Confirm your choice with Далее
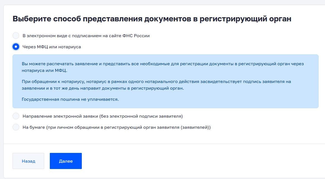This screenshot has width=325, height=179. (x=66, y=161)
